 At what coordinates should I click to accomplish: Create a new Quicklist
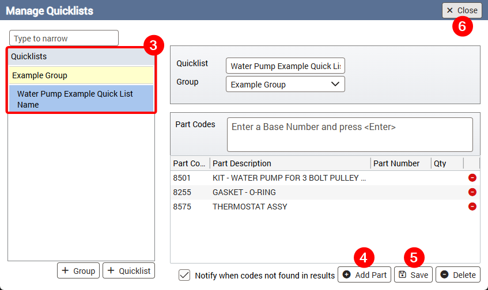(128, 270)
